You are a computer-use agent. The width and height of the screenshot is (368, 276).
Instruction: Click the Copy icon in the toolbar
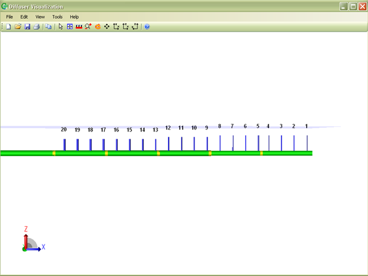pos(48,26)
